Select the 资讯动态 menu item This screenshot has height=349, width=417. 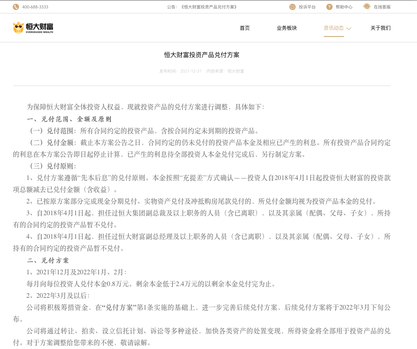(x=333, y=28)
